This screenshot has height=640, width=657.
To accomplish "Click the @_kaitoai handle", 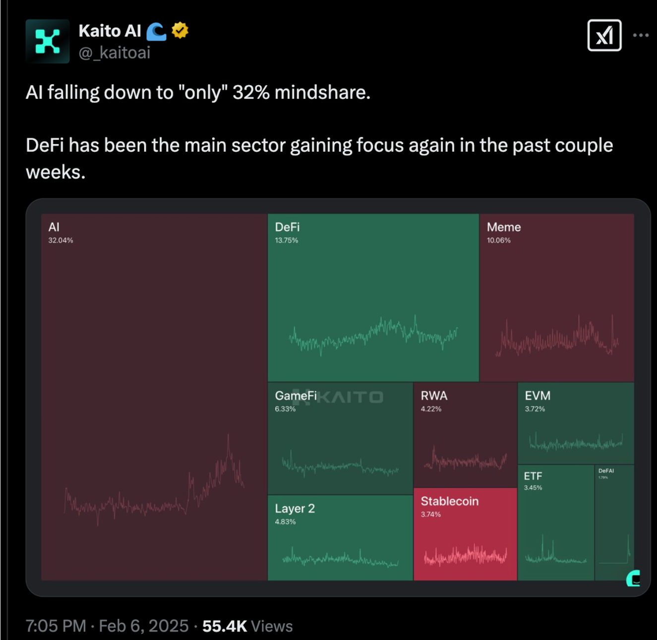I will point(115,53).
